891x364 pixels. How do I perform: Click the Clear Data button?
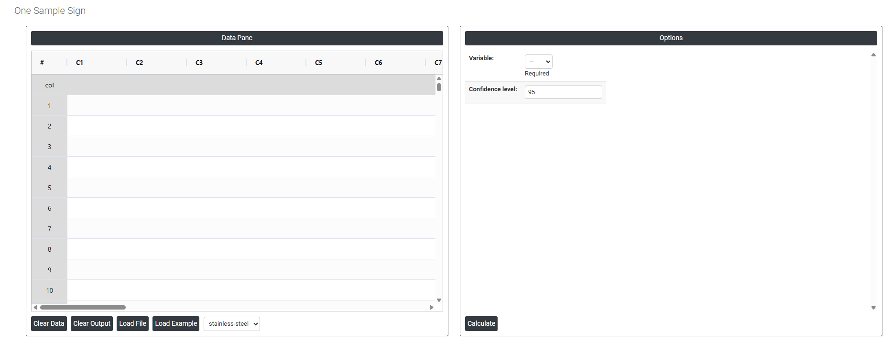coord(49,323)
